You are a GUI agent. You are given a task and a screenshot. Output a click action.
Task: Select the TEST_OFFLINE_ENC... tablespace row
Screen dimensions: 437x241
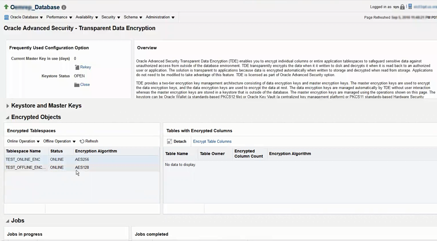pos(82,167)
